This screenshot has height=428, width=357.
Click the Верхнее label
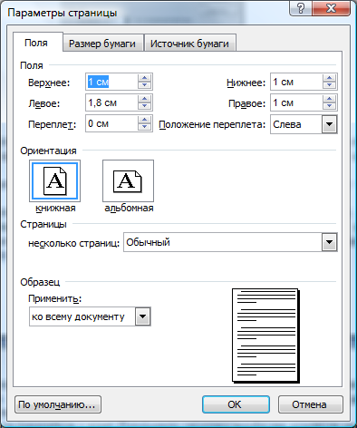coord(49,83)
